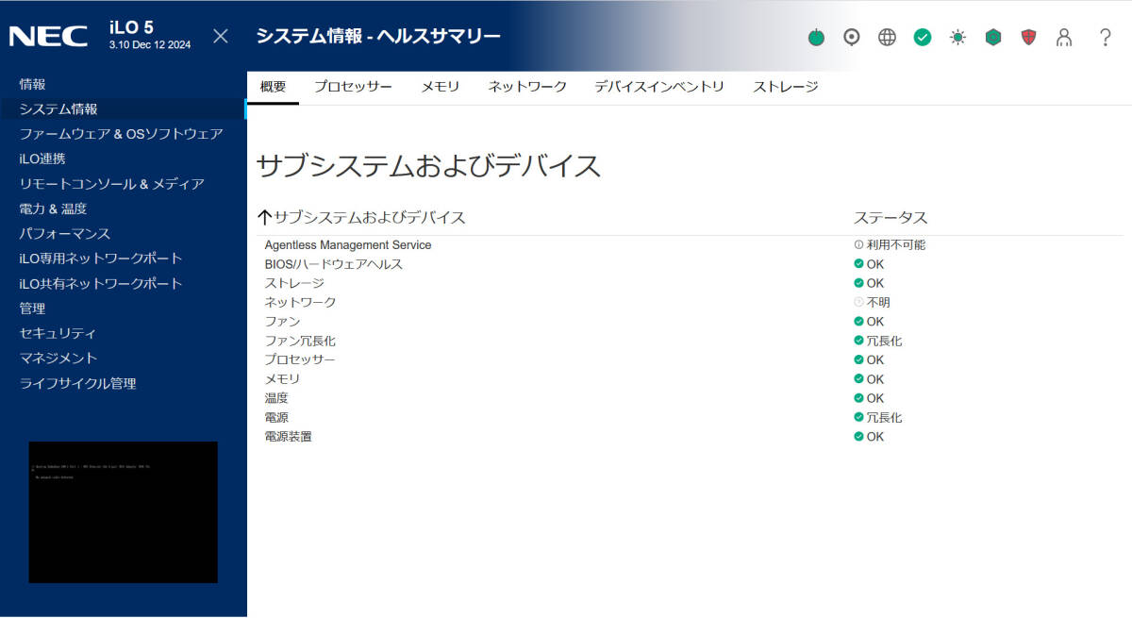The width and height of the screenshot is (1132, 618).
Task: Click the UID indicator target icon
Action: (x=852, y=38)
